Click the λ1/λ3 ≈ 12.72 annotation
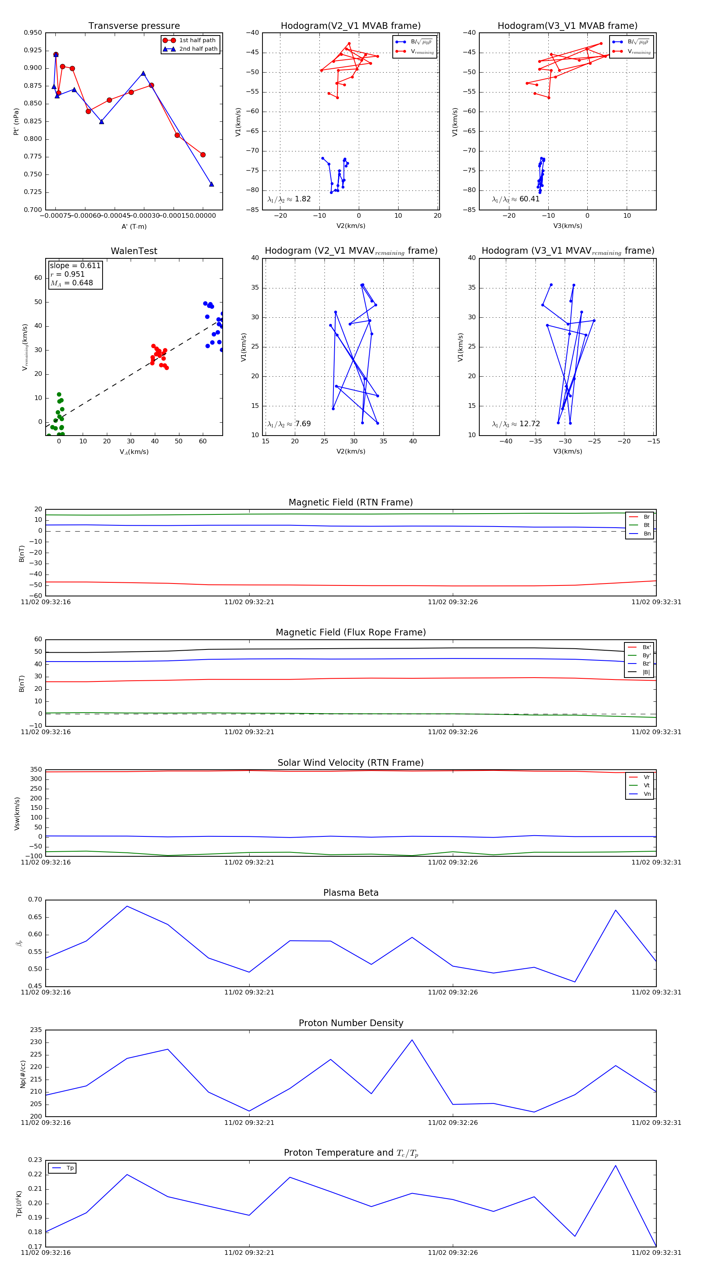The width and height of the screenshot is (702, 1288). click(516, 424)
